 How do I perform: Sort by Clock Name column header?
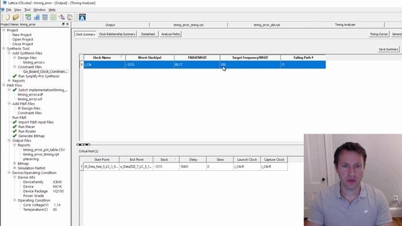point(105,58)
